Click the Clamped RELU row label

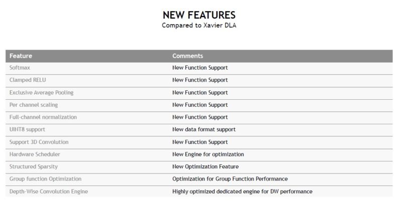pos(27,80)
